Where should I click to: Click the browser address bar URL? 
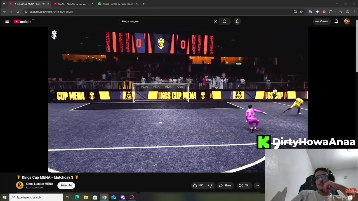click(x=51, y=12)
